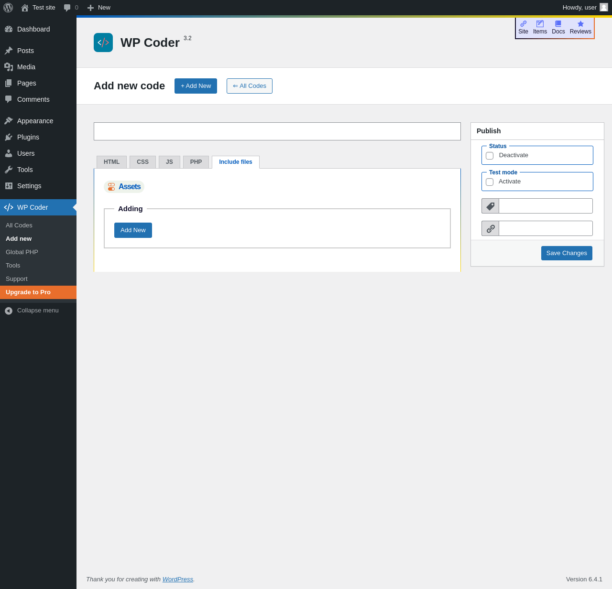Click the Publish panel header
This screenshot has width=612, height=589.
click(537, 131)
